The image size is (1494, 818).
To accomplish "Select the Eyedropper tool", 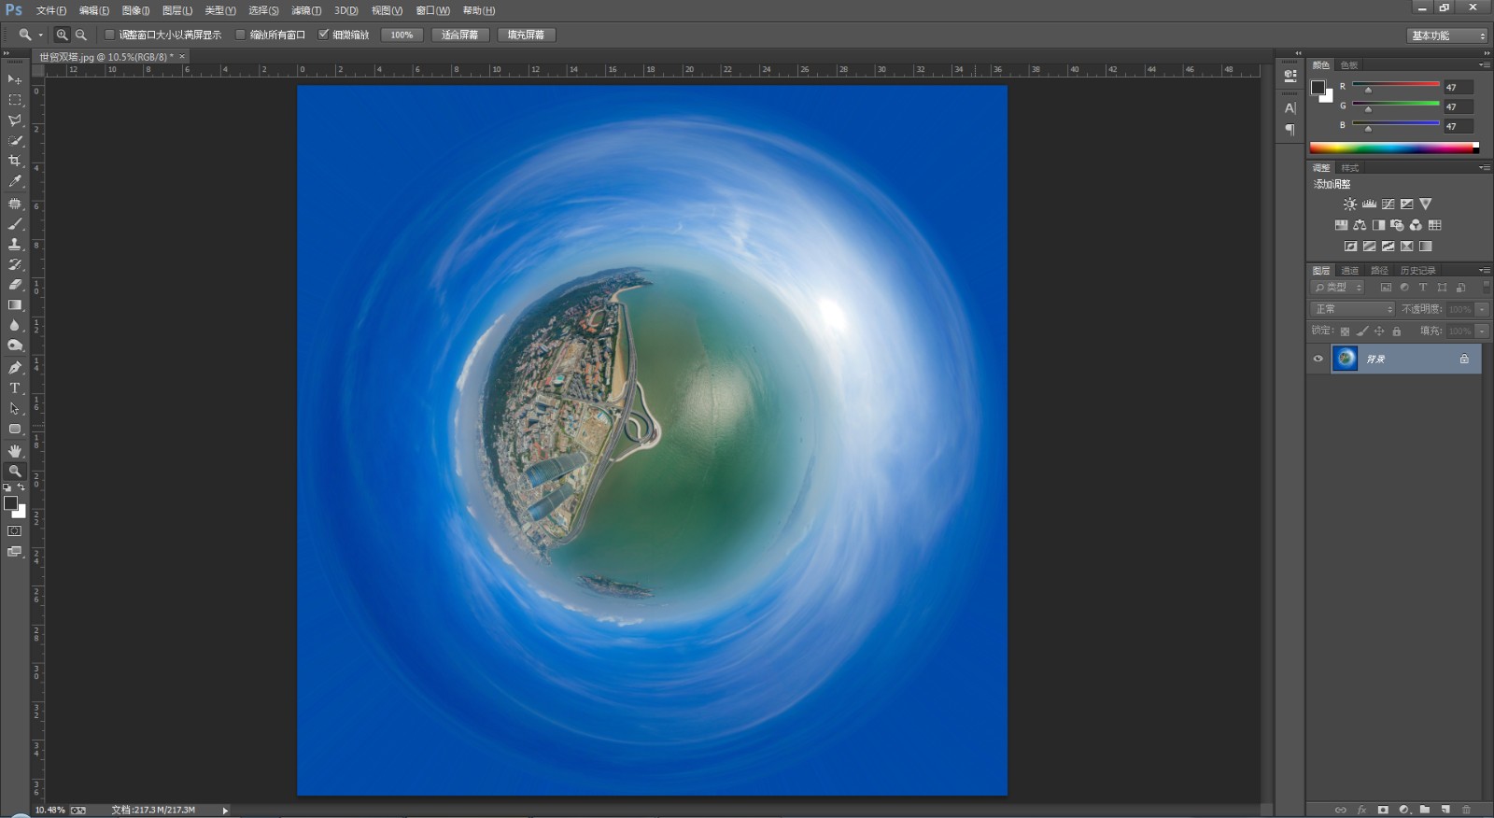I will (14, 182).
